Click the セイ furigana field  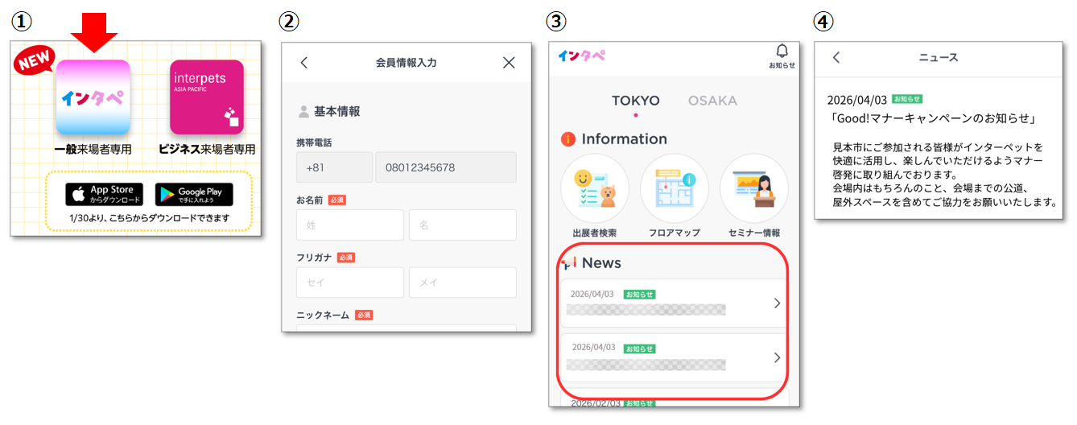[350, 283]
